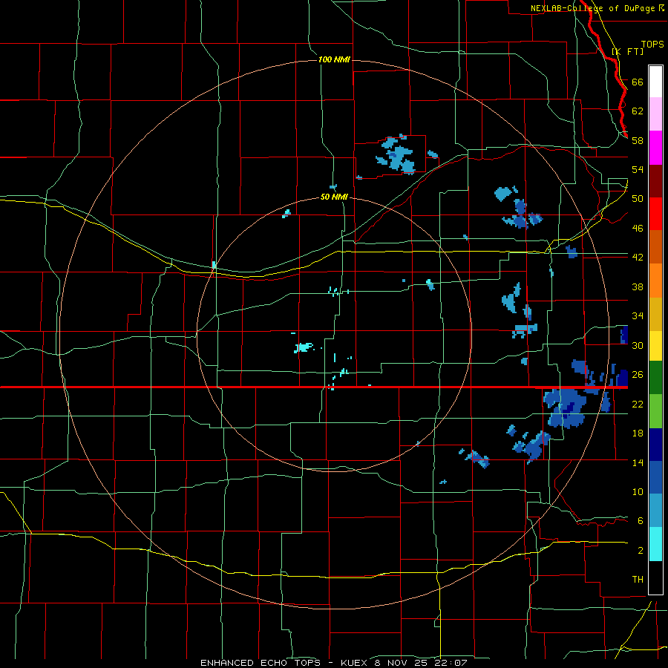Click the "42" legend value
Screen dimensions: 668x668
(x=638, y=258)
